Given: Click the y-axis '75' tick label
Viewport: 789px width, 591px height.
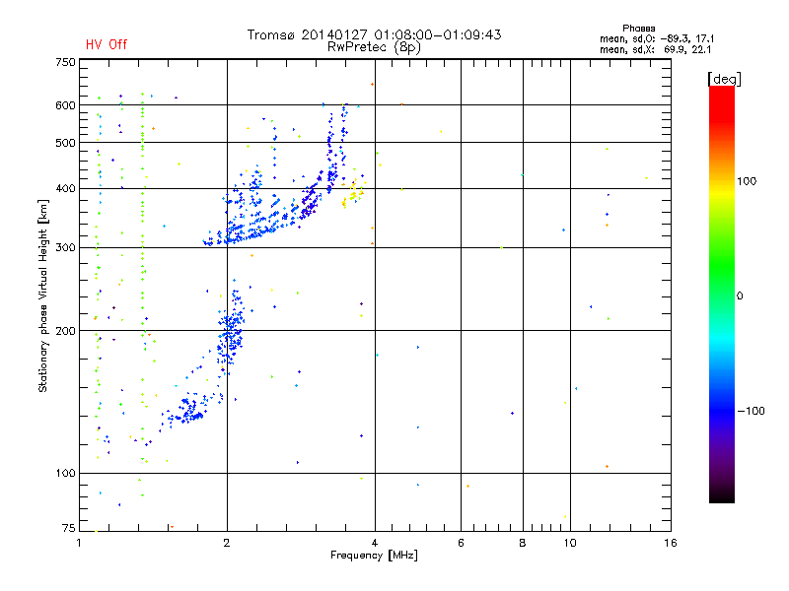Looking at the screenshot, I should pos(69,528).
